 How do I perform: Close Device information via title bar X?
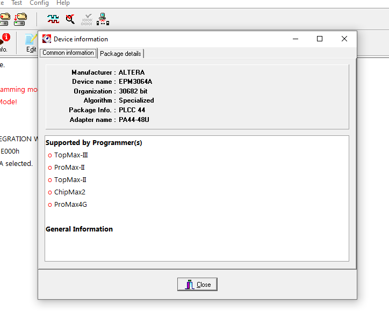(x=344, y=39)
